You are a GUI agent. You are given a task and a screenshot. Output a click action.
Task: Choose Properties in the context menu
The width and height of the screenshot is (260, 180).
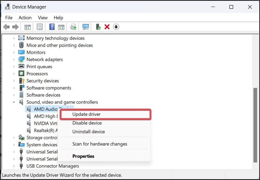pyautogui.click(x=104, y=156)
